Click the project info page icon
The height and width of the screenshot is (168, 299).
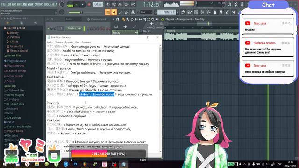215,12
